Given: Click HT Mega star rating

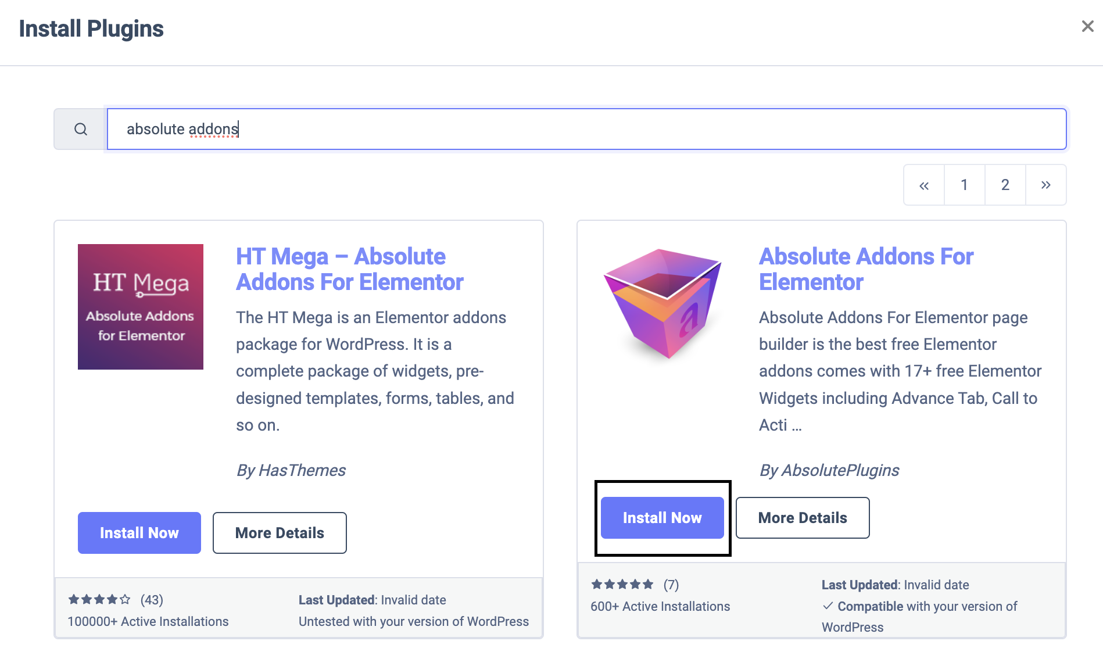Looking at the screenshot, I should click(x=99, y=599).
